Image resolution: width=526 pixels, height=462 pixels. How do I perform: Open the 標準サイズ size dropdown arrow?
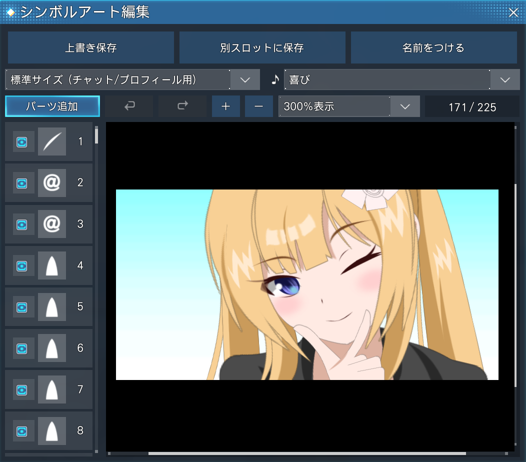[245, 80]
